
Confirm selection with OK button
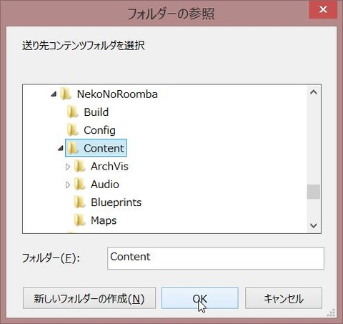point(199,298)
